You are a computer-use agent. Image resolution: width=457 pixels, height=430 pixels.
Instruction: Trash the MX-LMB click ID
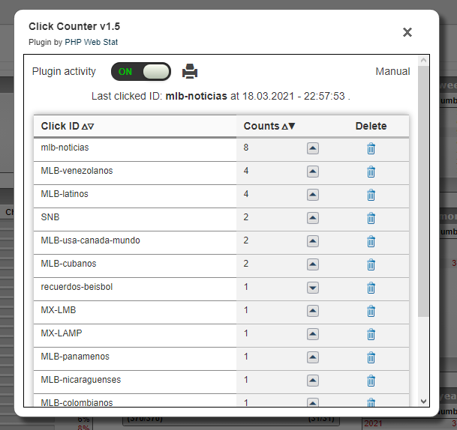tap(371, 311)
